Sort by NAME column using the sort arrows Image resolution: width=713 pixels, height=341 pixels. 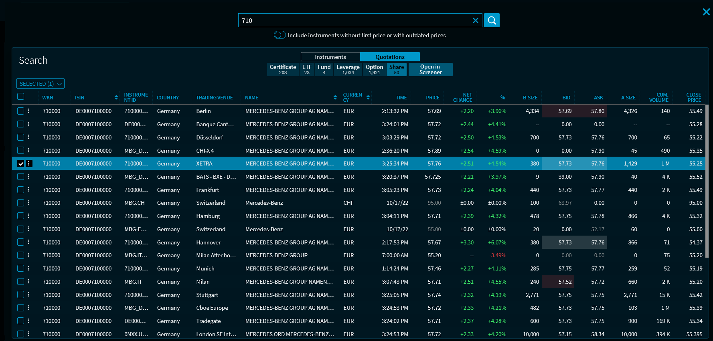pos(335,97)
